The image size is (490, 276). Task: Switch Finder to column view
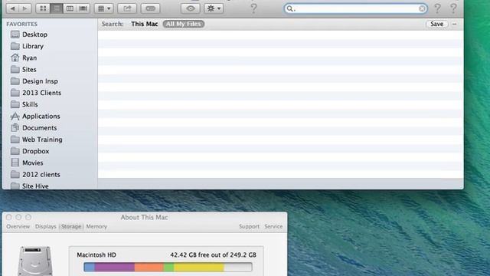pos(70,8)
